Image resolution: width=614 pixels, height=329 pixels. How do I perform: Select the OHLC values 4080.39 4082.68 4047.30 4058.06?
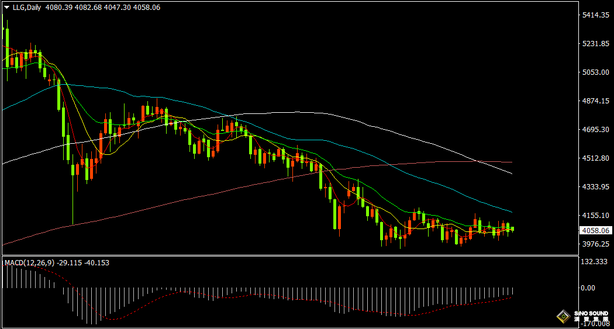[x=102, y=8]
